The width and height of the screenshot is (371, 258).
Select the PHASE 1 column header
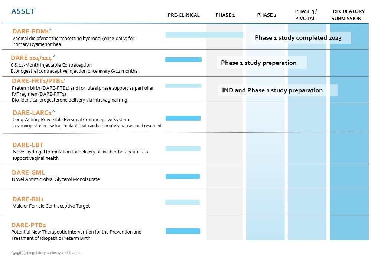pyautogui.click(x=225, y=15)
